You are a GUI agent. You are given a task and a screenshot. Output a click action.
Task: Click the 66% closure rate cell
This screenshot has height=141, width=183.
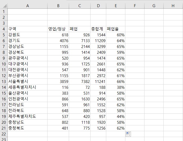tap(116, 82)
